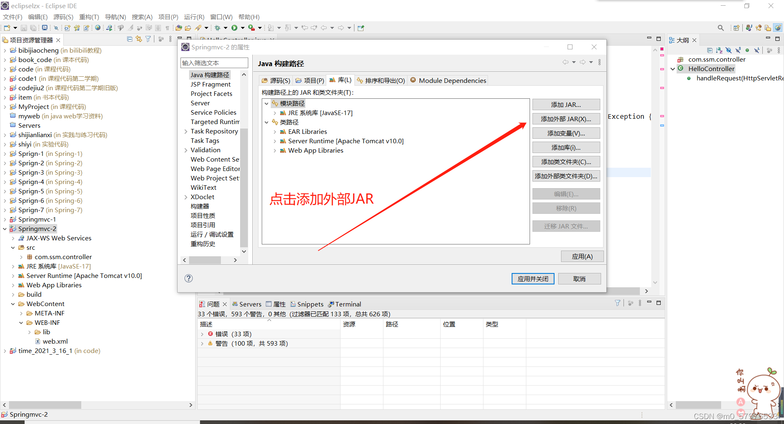Toggle alphabetical Sort in the Outline toolbar
This screenshot has height=424, width=784.
(719, 50)
